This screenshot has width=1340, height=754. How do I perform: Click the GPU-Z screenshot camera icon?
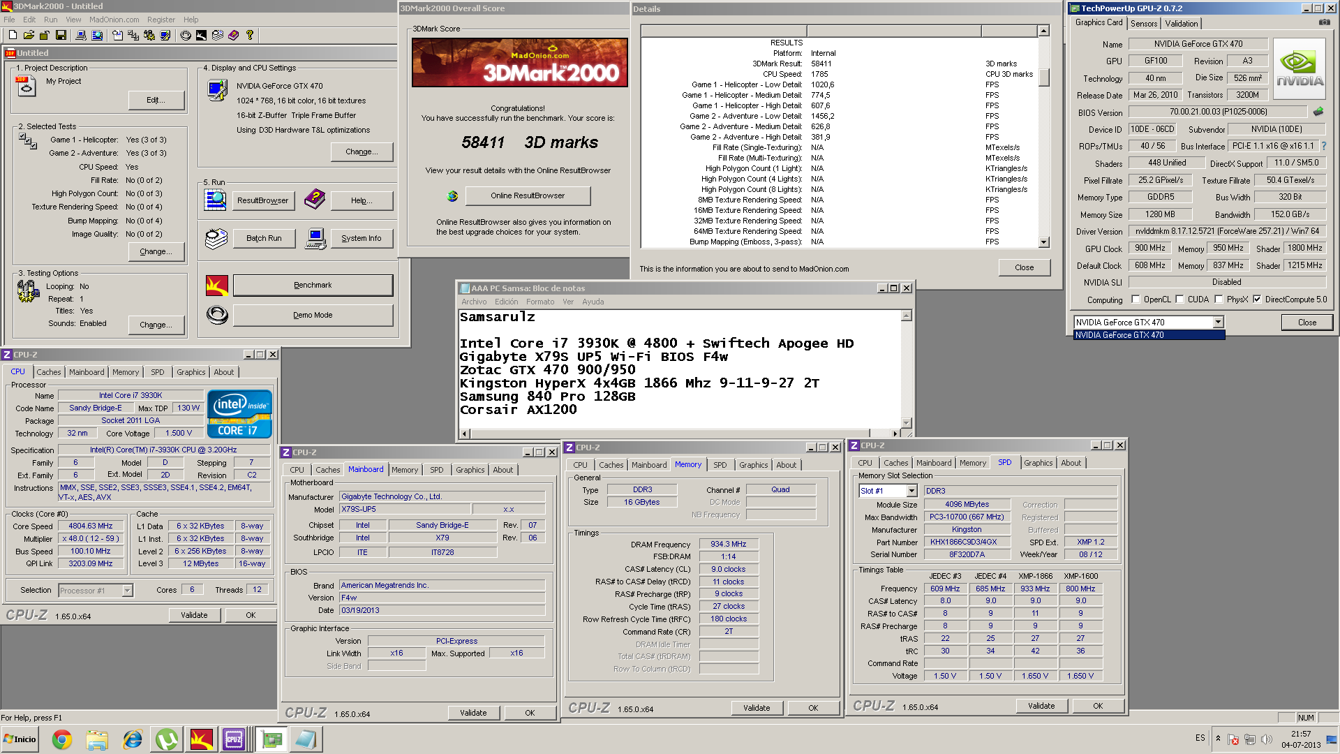click(1324, 22)
